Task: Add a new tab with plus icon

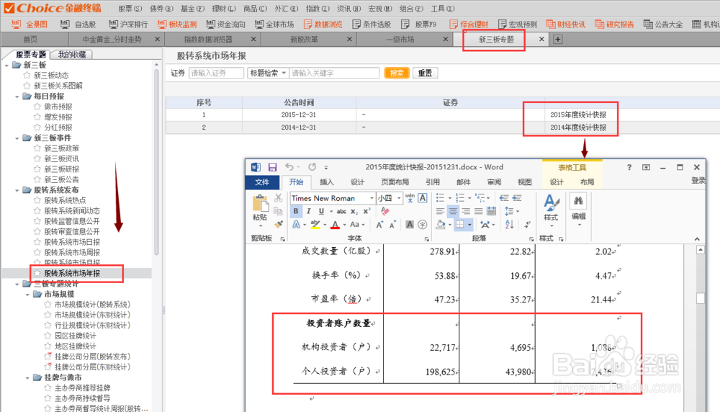Action: (557, 40)
